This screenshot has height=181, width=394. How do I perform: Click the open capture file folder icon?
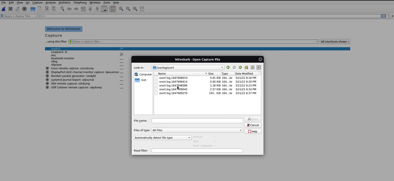pos(33,9)
